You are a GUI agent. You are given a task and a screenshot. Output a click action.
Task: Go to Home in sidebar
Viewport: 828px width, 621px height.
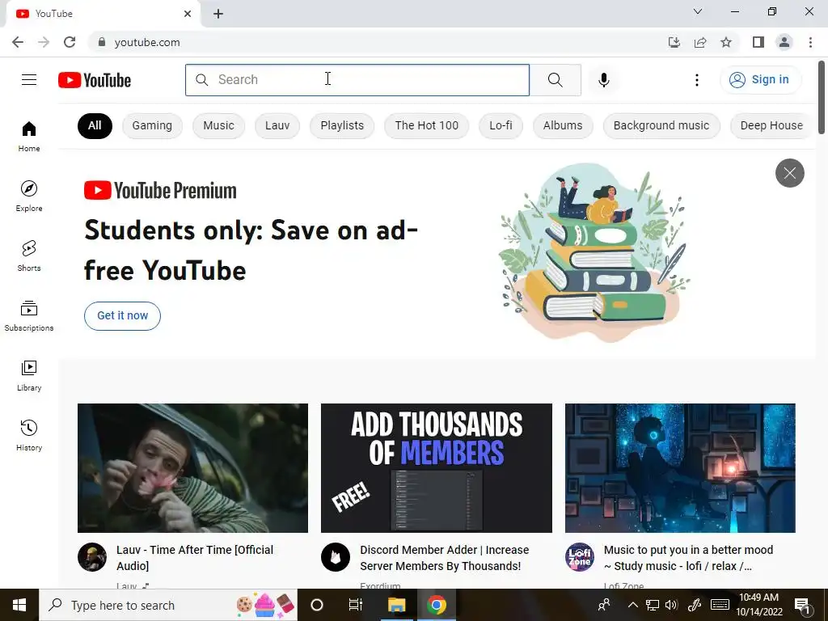click(29, 136)
